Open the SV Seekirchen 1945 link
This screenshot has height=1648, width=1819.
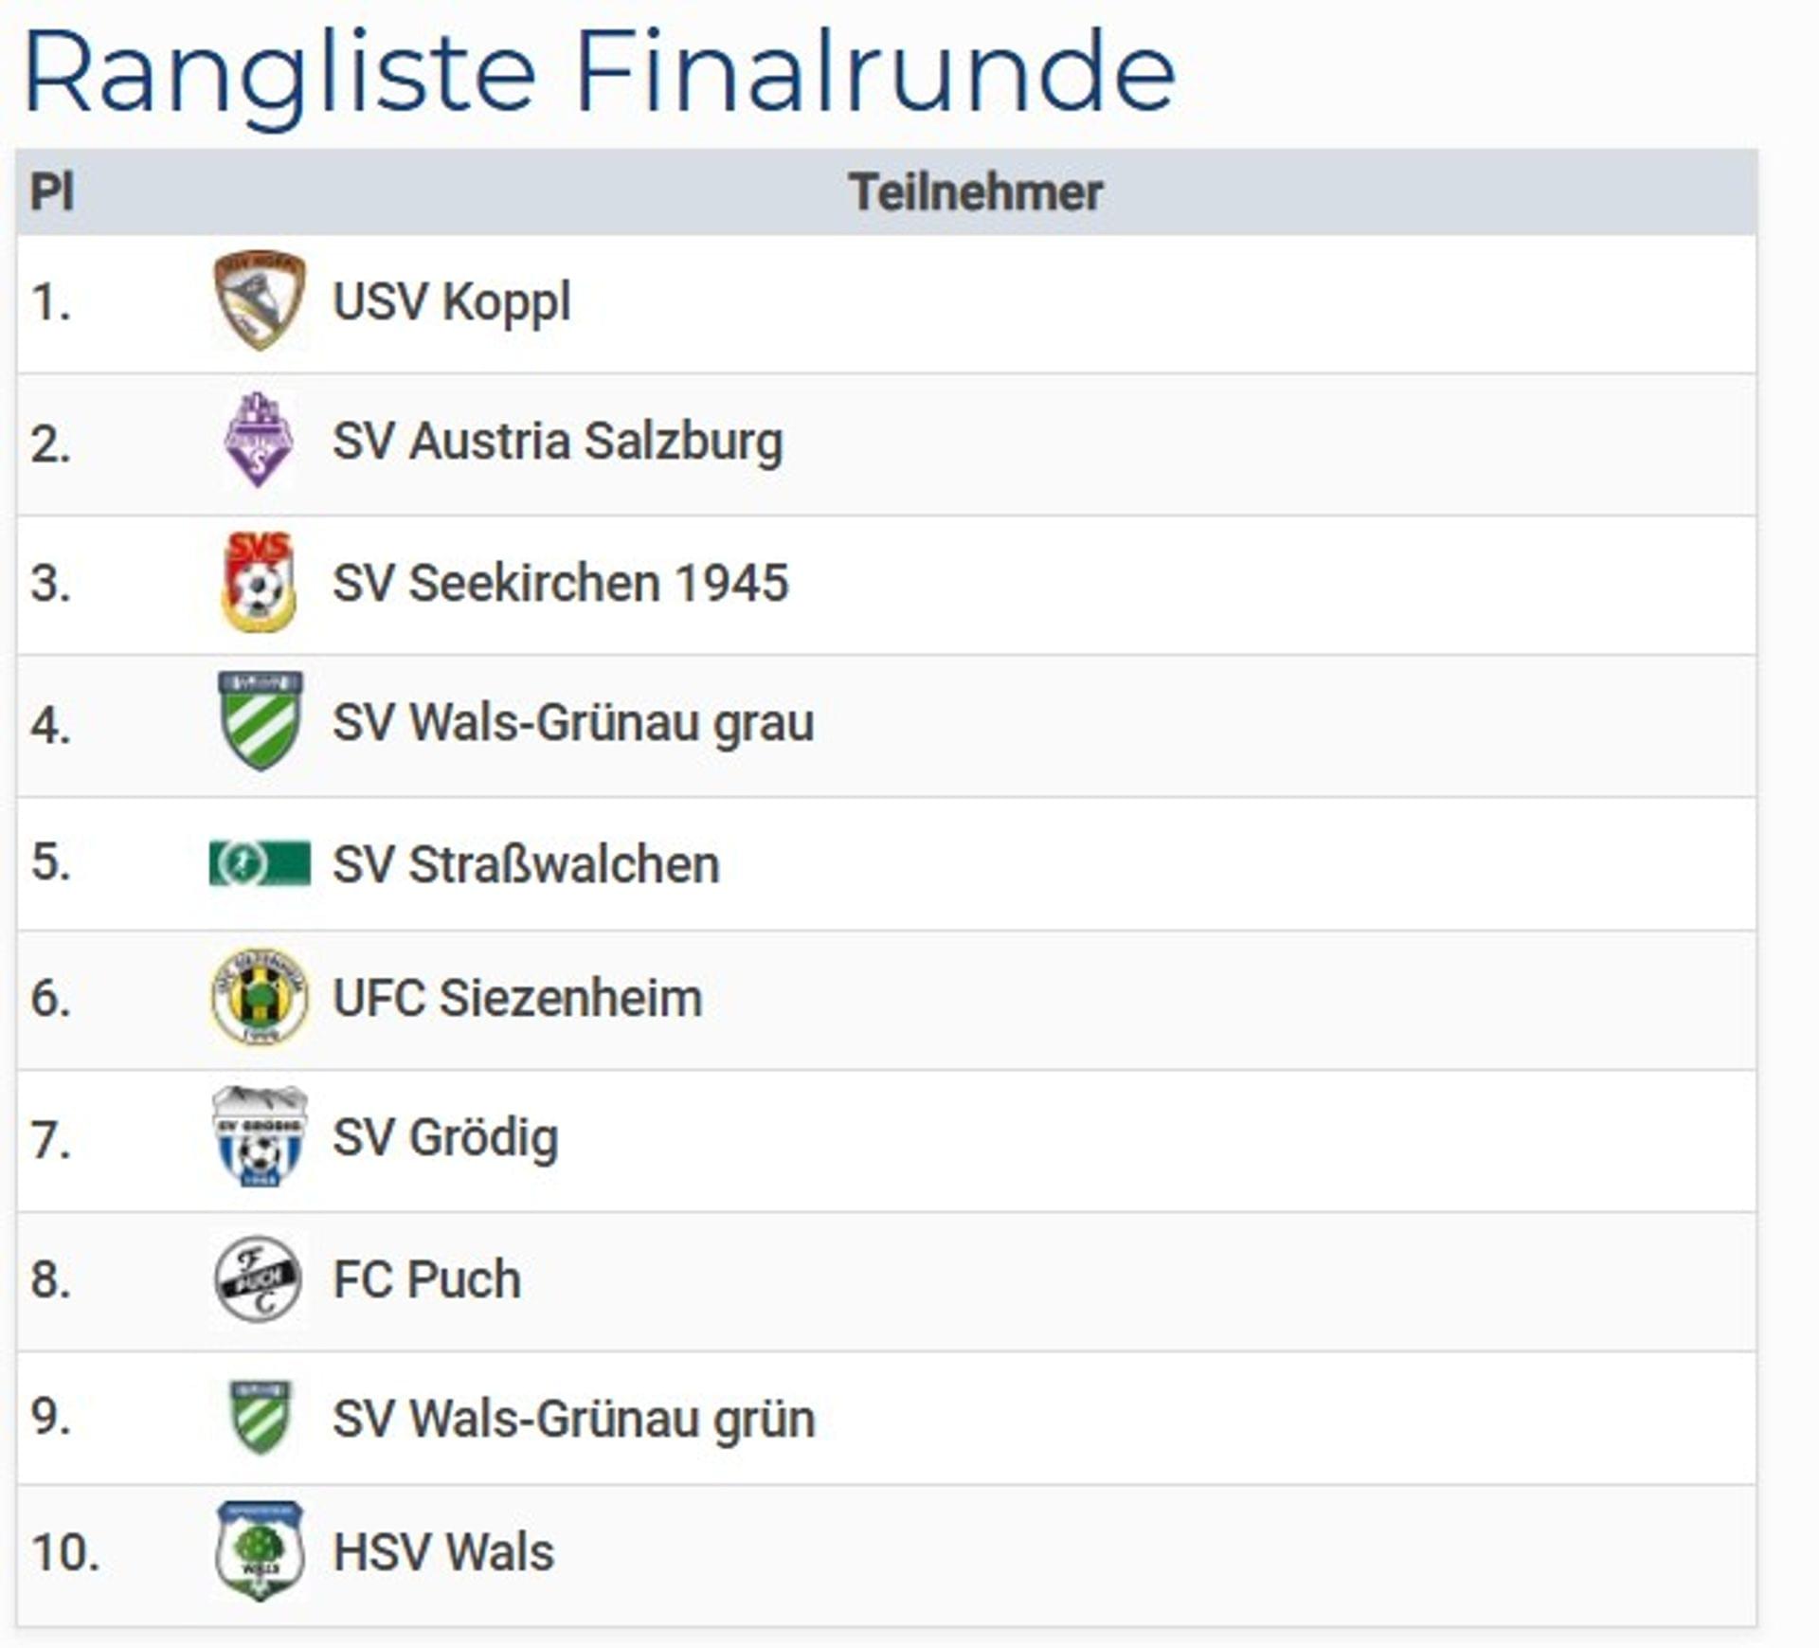[560, 583]
